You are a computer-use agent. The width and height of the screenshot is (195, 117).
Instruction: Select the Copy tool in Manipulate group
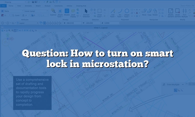[149, 12]
